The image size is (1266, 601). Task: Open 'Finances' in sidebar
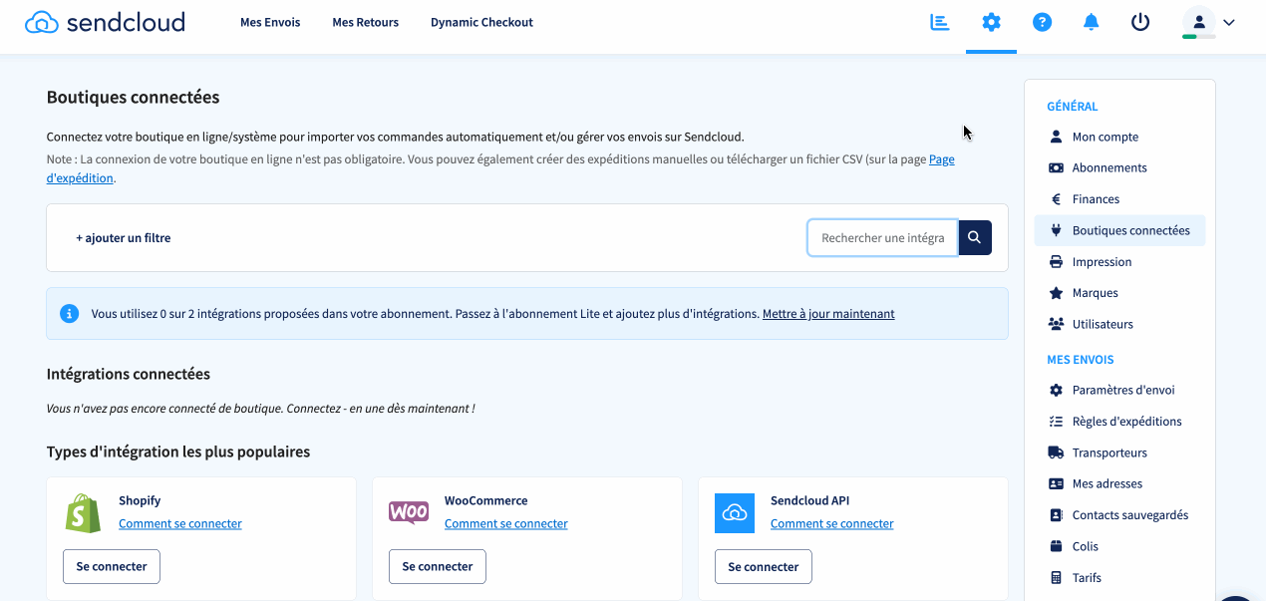pyautogui.click(x=1096, y=199)
